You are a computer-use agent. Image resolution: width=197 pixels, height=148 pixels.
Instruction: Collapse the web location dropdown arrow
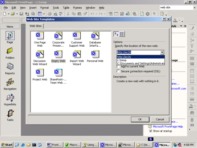162,52
